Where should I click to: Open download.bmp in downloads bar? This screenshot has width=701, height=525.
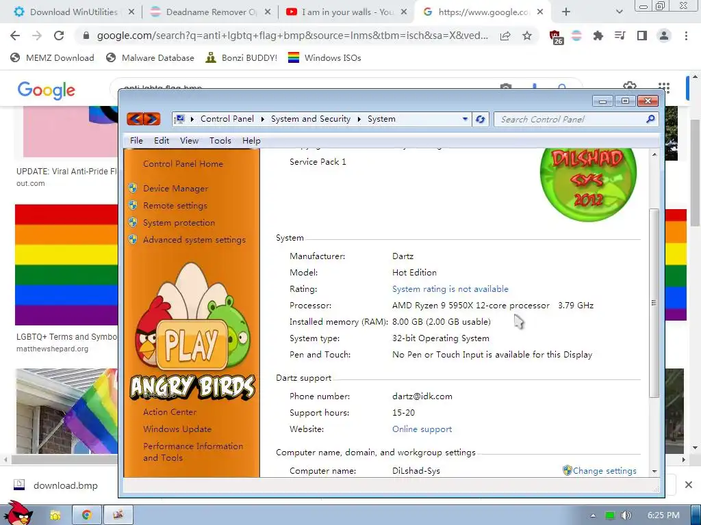point(56,485)
